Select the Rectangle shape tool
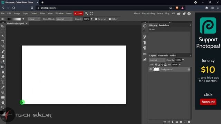This screenshot has height=124, width=221. tap(3, 97)
